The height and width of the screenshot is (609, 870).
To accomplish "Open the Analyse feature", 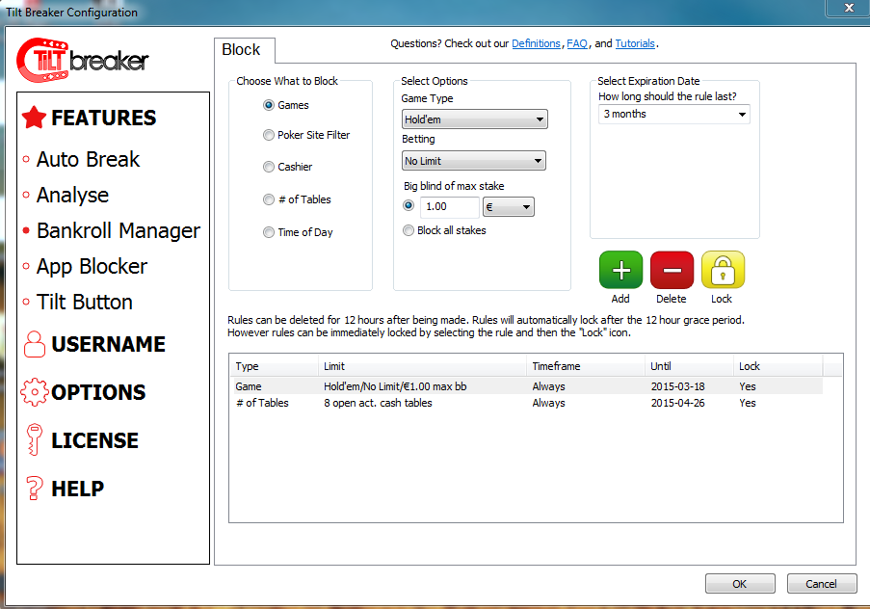I will (x=72, y=196).
